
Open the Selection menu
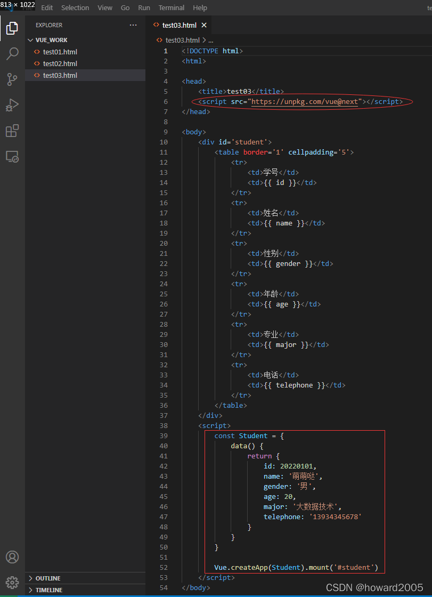point(75,7)
